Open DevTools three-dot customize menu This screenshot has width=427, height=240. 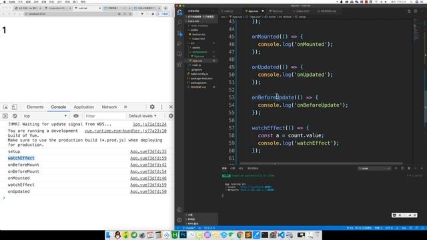coord(161,107)
